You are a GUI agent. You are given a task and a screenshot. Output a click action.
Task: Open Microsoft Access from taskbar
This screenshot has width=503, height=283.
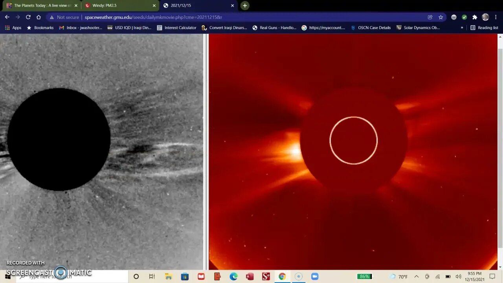tap(250, 276)
